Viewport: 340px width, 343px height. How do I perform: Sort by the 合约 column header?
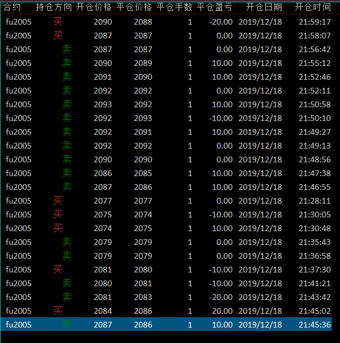[x=12, y=7]
